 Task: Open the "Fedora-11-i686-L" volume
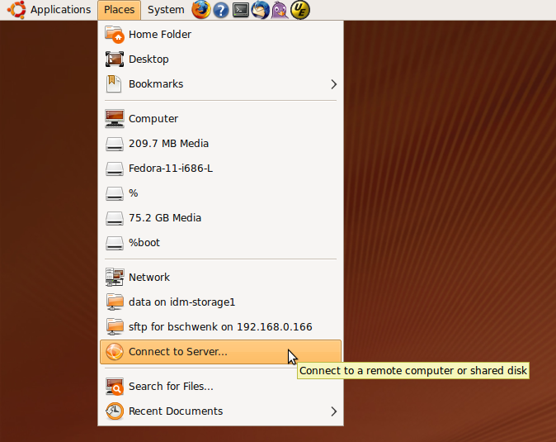[x=220, y=169]
